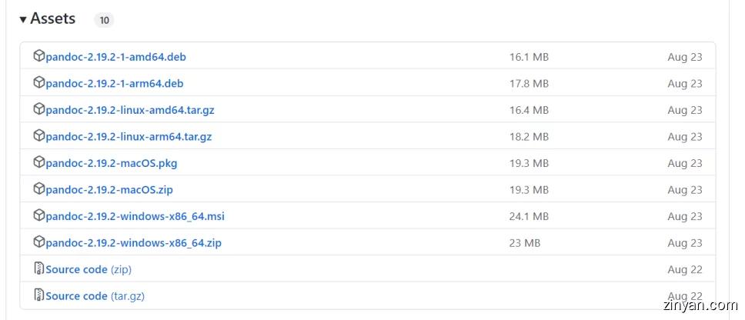Click file icon beside Source code (tar.gz)

[x=39, y=295]
